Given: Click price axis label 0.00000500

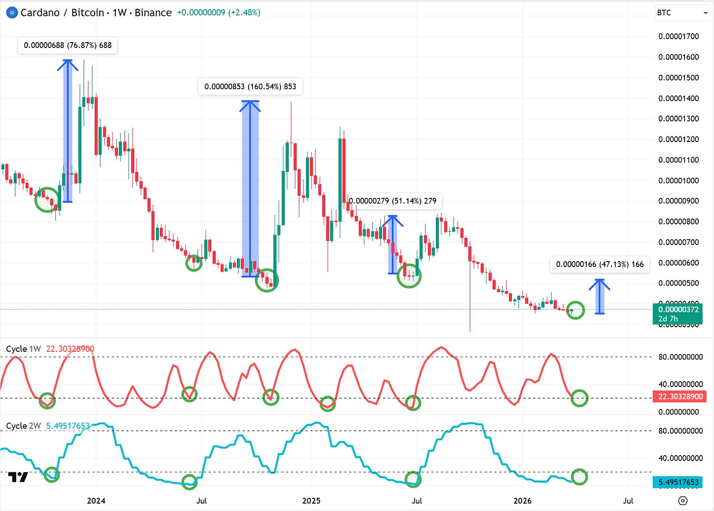Looking at the screenshot, I should pyautogui.click(x=678, y=283).
